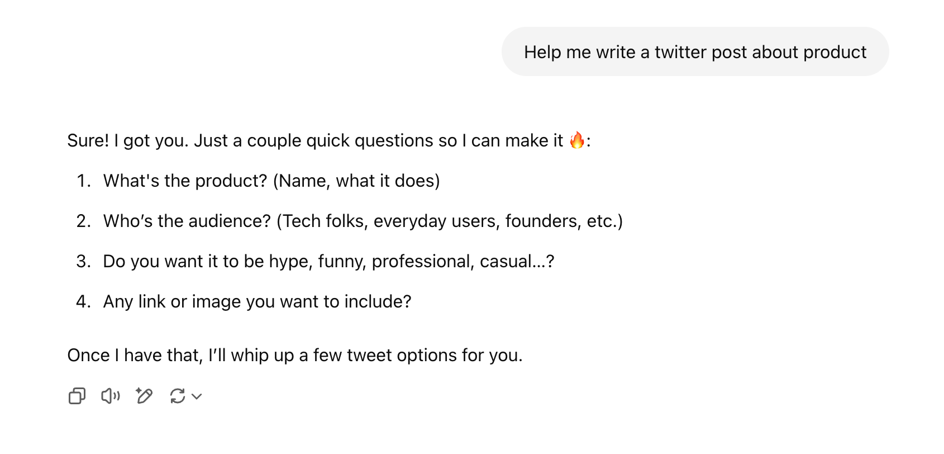Open the edit in canvas pencil icon
Image resolution: width=944 pixels, height=454 pixels.
[144, 396]
